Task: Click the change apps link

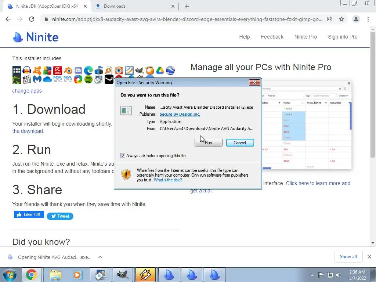Action: point(27,91)
